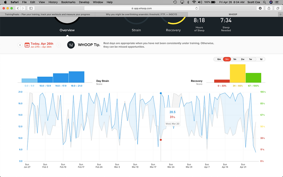Select the 6m time range
Screen dimensions: 283x177
click(x=219, y=59)
